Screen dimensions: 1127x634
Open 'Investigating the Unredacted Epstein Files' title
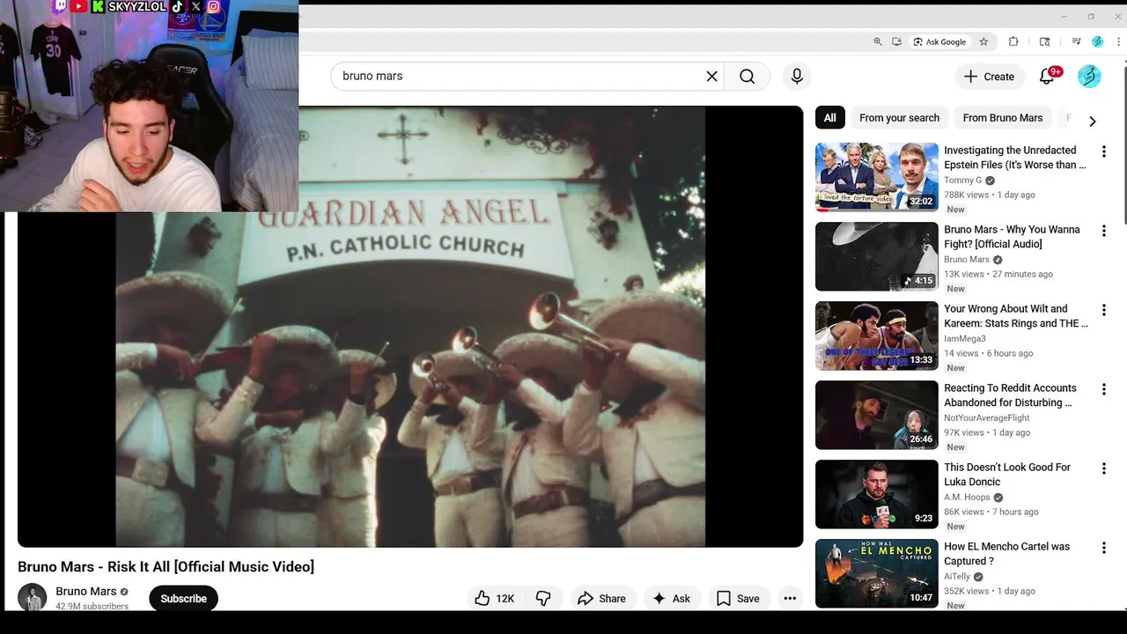coord(1014,158)
